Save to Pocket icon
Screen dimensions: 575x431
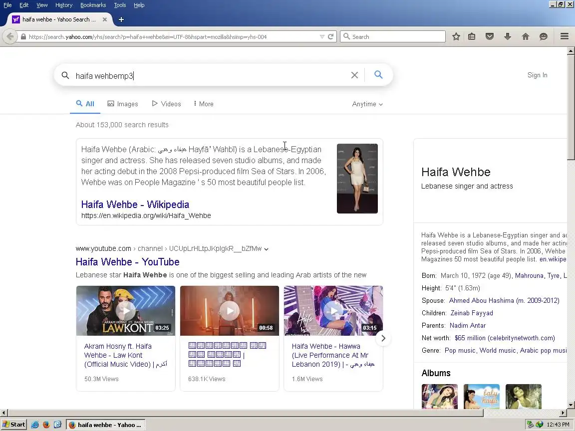pos(490,36)
